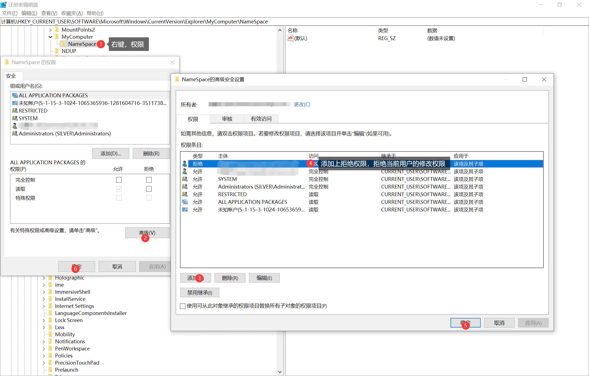
Task: Switch to the 审核 tab
Action: tap(227, 119)
